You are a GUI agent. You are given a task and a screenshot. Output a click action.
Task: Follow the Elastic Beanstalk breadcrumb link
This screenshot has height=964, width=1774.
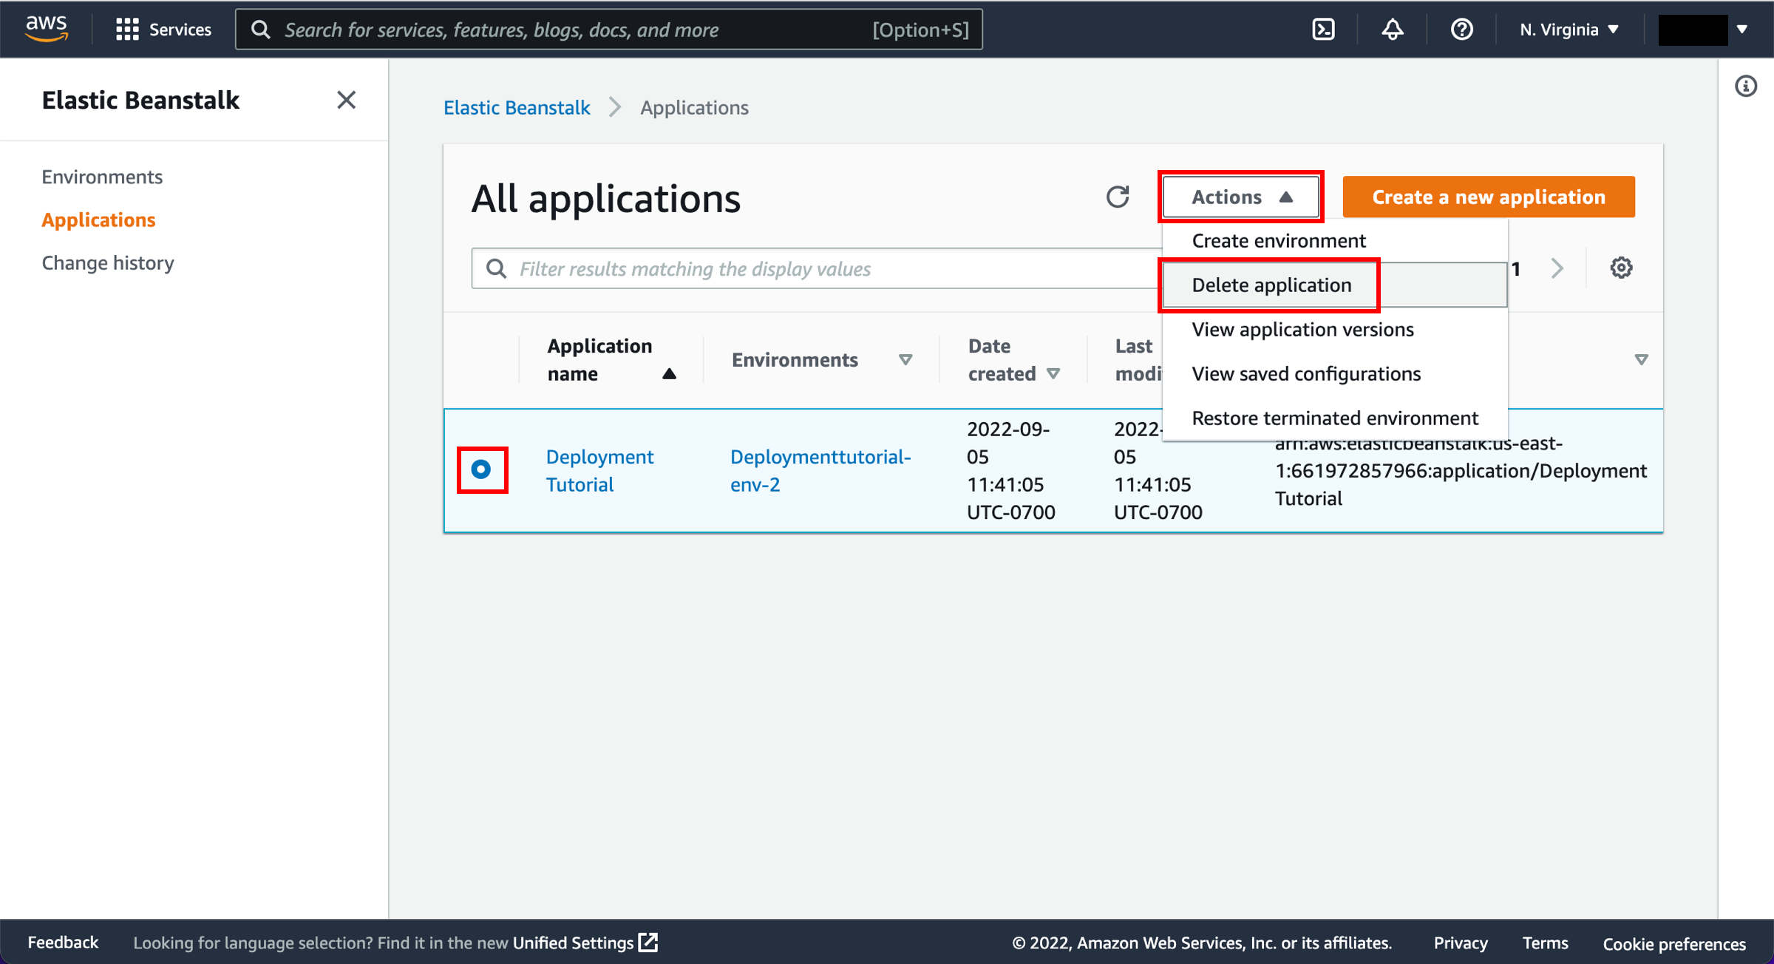coord(517,108)
